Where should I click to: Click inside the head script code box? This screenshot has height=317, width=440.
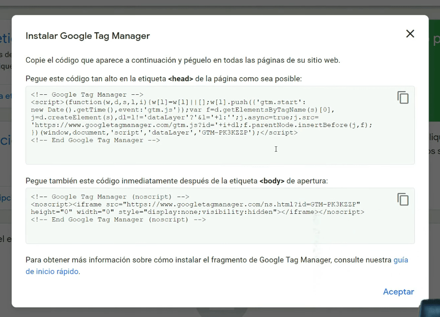[x=220, y=125]
